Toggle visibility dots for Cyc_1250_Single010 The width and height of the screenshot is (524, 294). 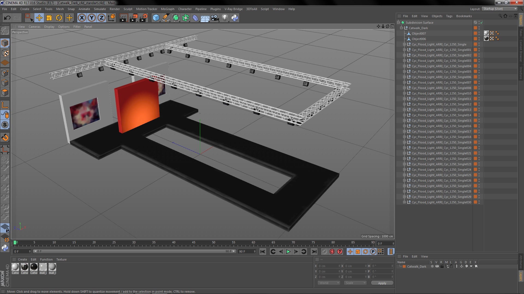479,93
